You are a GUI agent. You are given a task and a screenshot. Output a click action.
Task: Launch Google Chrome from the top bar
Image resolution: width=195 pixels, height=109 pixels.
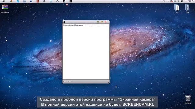click(x=11, y=1)
